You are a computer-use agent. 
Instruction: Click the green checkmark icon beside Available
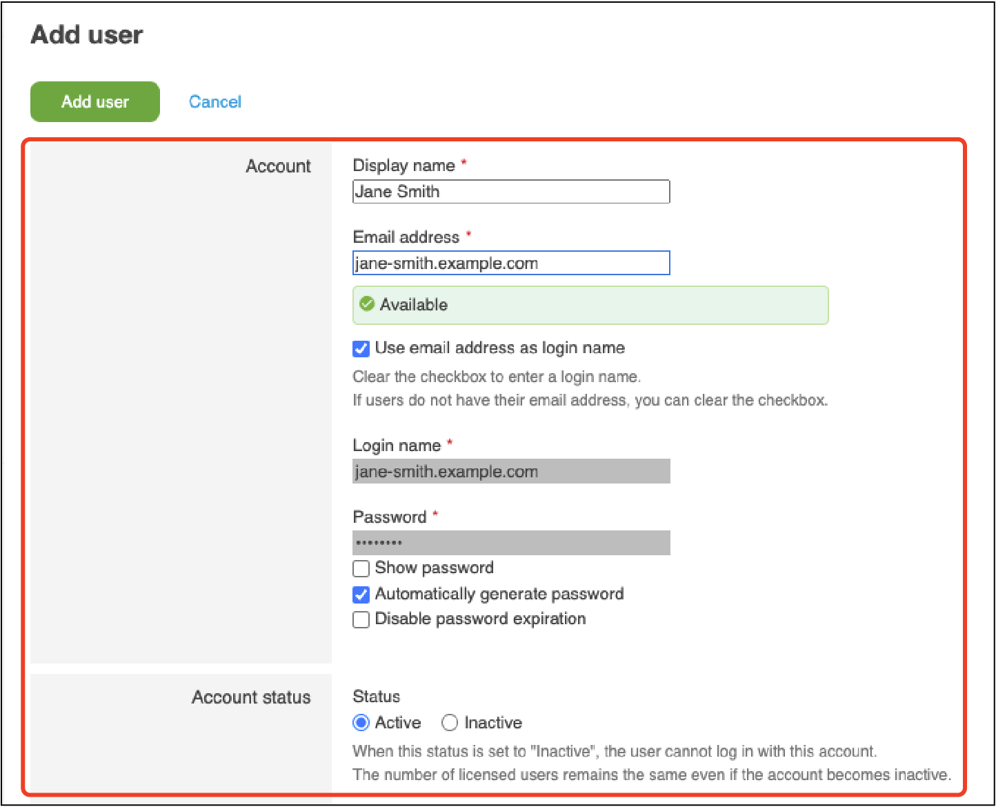tap(367, 304)
